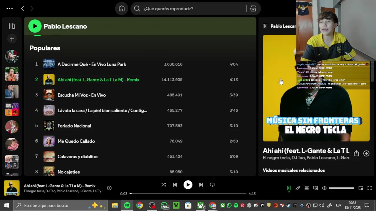Open the miniplayer icon

pos(361,188)
